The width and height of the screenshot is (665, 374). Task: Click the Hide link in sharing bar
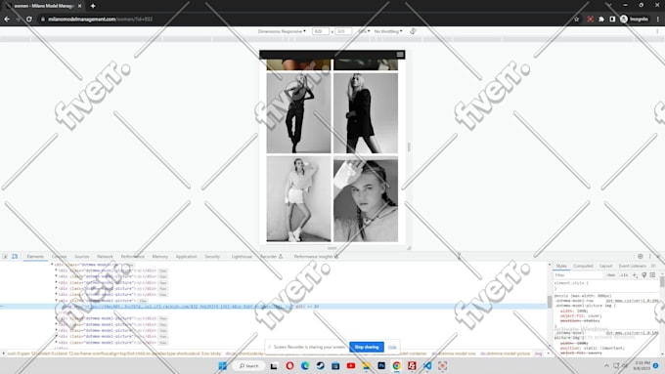[392, 347]
